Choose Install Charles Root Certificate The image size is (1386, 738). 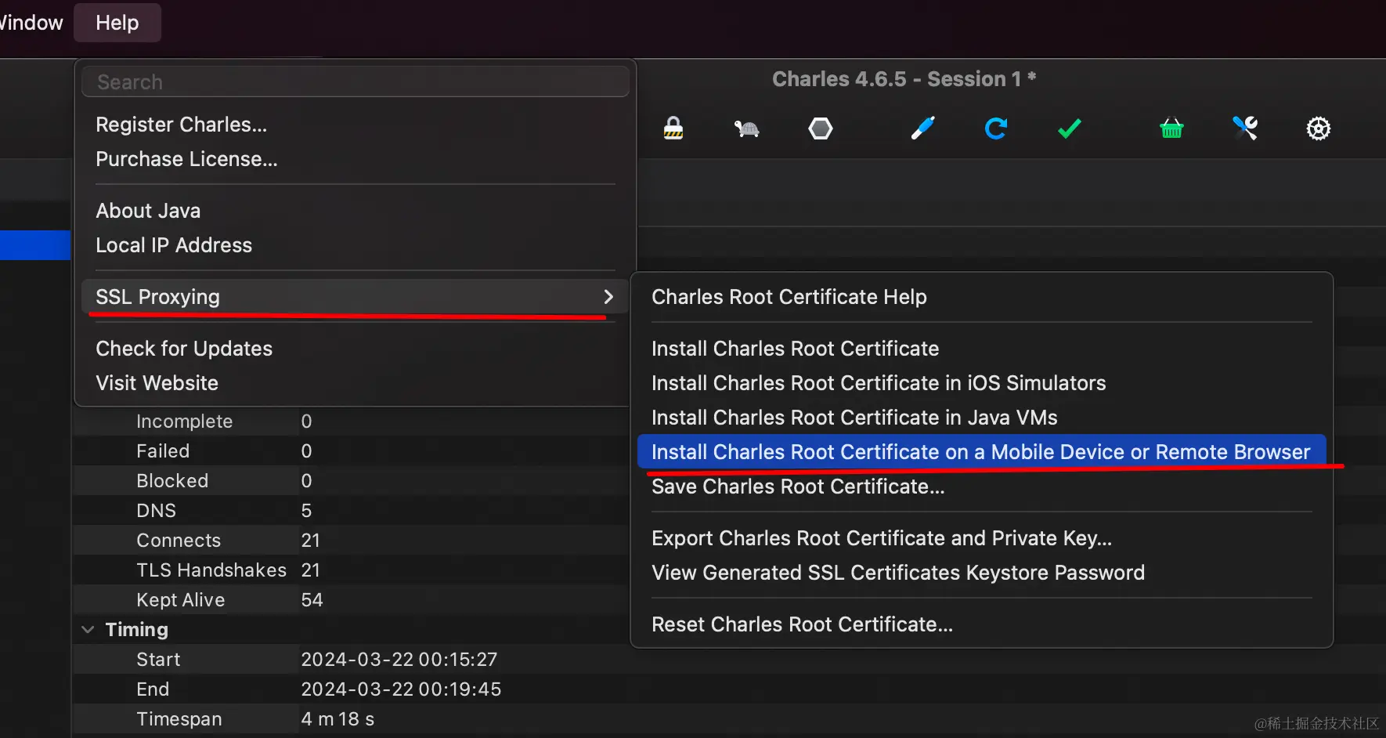pos(982,349)
